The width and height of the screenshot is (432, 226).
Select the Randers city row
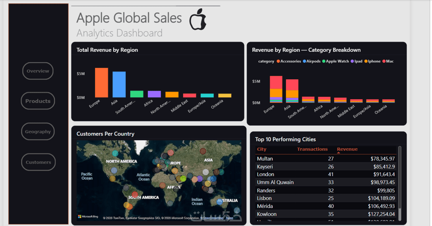click(326, 190)
